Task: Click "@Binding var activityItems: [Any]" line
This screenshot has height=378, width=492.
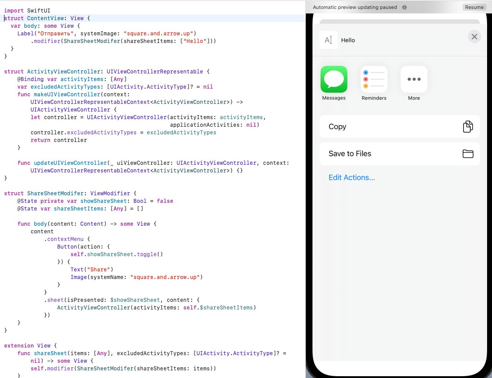Action: 72,79
